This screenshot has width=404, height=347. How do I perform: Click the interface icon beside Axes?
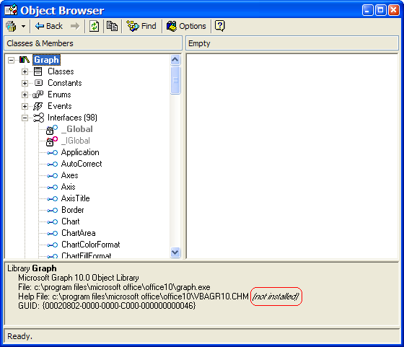[52, 176]
